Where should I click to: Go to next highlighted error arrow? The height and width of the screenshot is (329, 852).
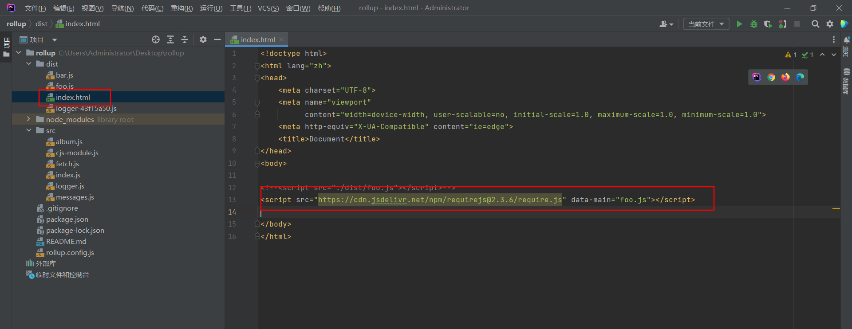pyautogui.click(x=834, y=55)
